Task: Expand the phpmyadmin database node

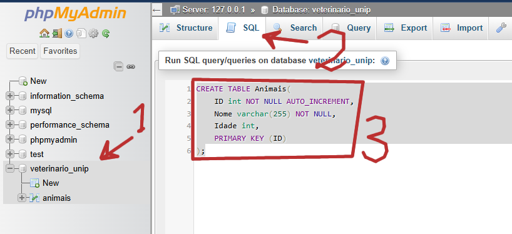Action: point(10,140)
